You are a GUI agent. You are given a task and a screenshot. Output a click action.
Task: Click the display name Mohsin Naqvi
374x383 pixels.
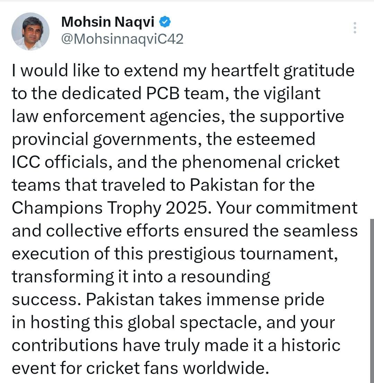coord(108,23)
